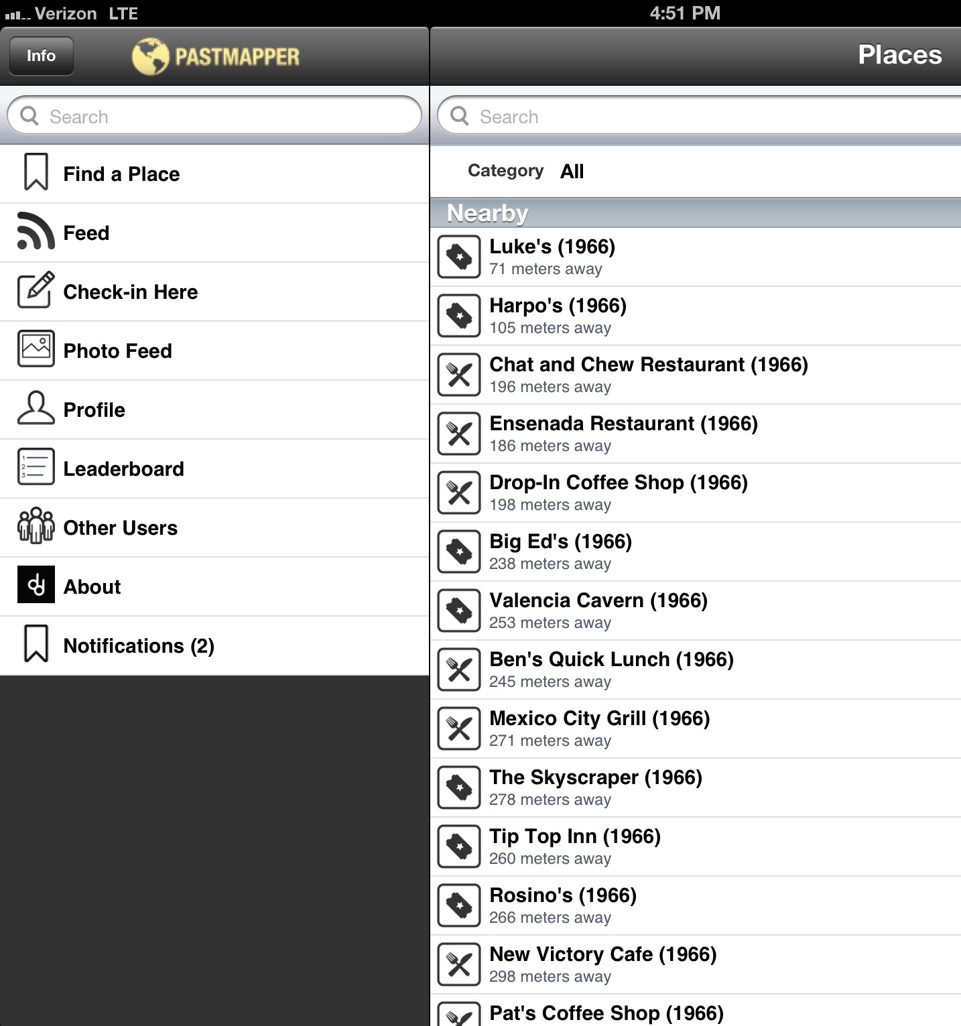This screenshot has height=1026, width=961.
Task: Open Ben's Quick Lunch (1966)
Action: (x=696, y=670)
